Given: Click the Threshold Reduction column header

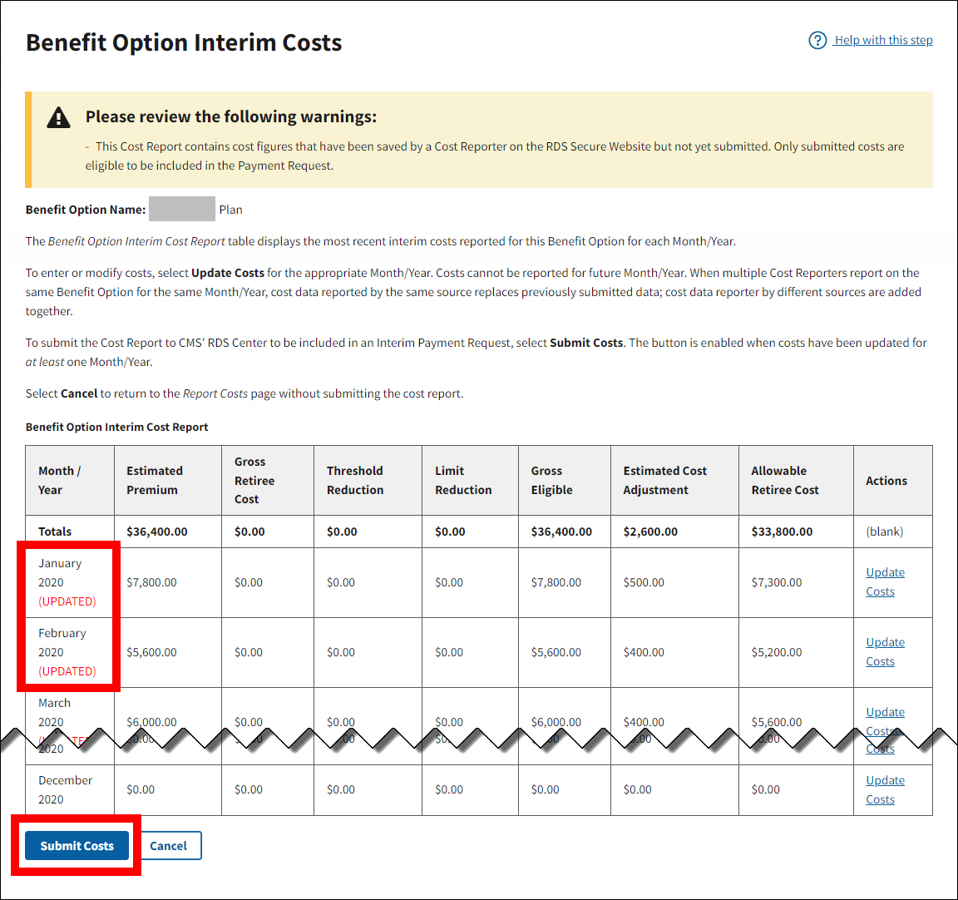Looking at the screenshot, I should (x=355, y=480).
